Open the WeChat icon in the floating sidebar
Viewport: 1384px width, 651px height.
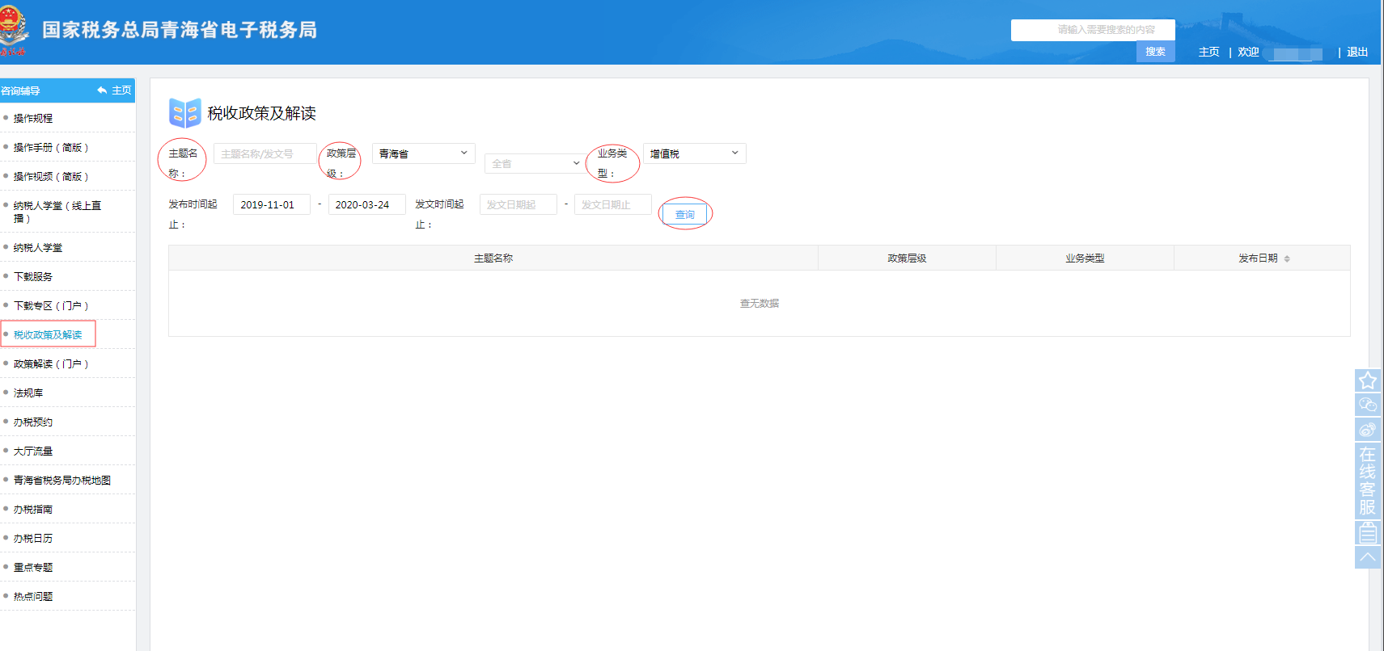tap(1367, 405)
